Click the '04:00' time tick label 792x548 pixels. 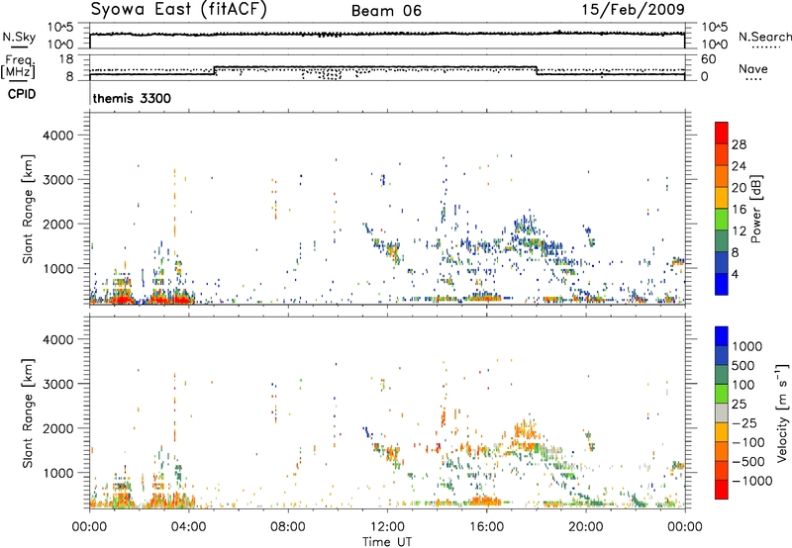(x=188, y=527)
